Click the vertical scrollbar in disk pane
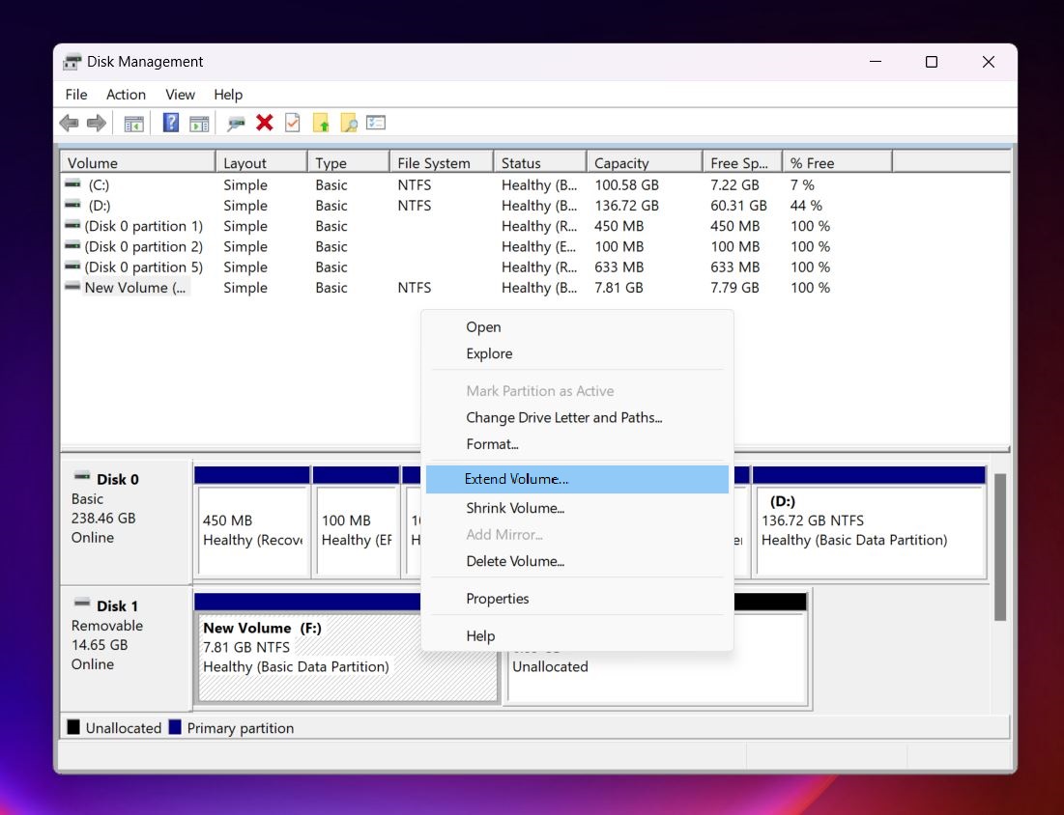The image size is (1064, 815). (x=999, y=548)
